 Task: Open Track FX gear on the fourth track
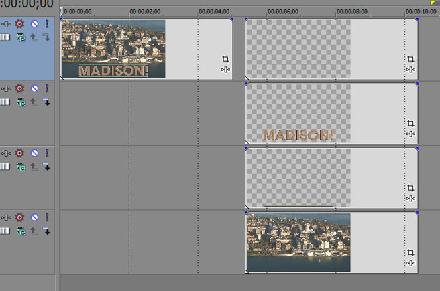19,217
